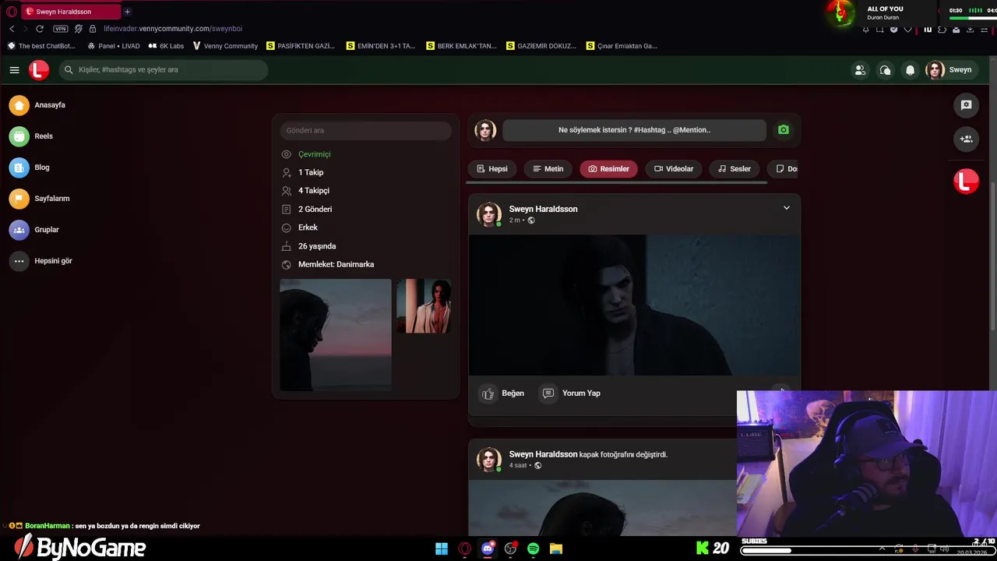
Task: Select the Hepsi filter tab
Action: coord(492,169)
